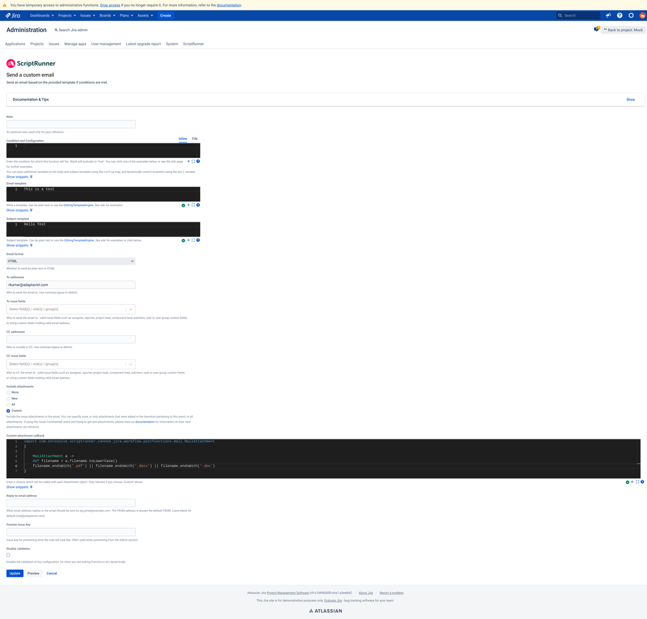647x619 pixels.
Task: Click the Update button
Action: pyautogui.click(x=15, y=573)
